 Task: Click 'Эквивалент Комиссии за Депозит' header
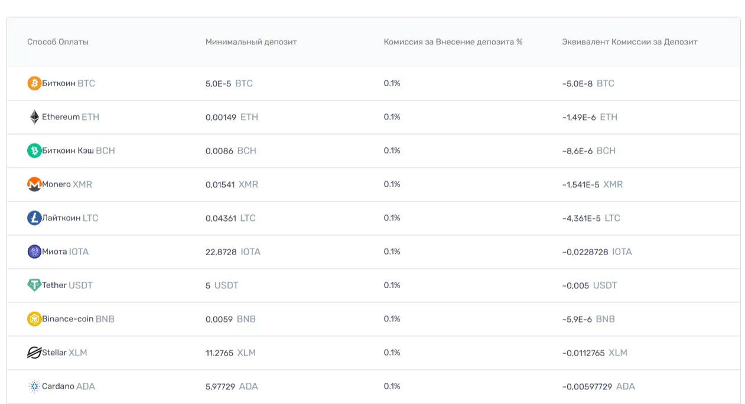[630, 42]
